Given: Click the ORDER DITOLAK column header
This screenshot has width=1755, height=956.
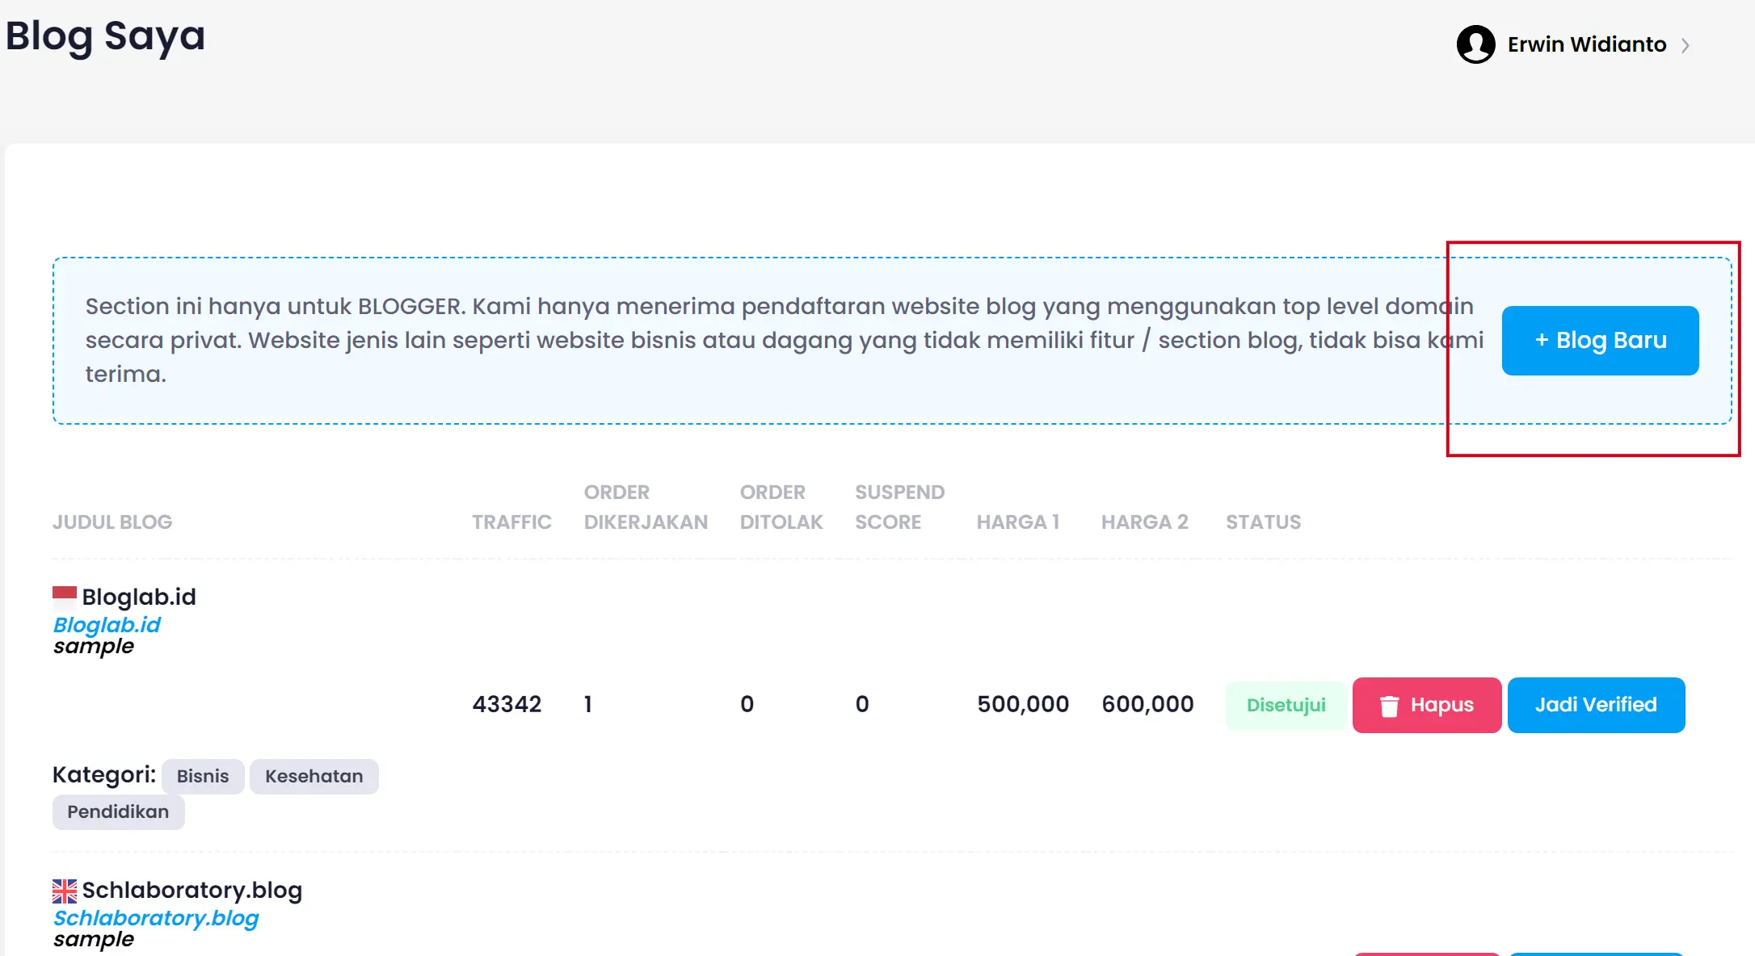Looking at the screenshot, I should click(781, 507).
